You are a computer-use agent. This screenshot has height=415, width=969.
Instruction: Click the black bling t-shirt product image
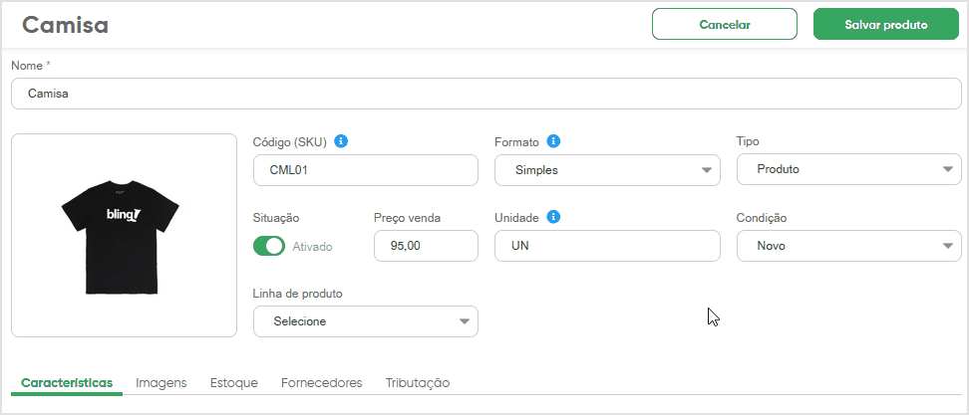click(121, 236)
